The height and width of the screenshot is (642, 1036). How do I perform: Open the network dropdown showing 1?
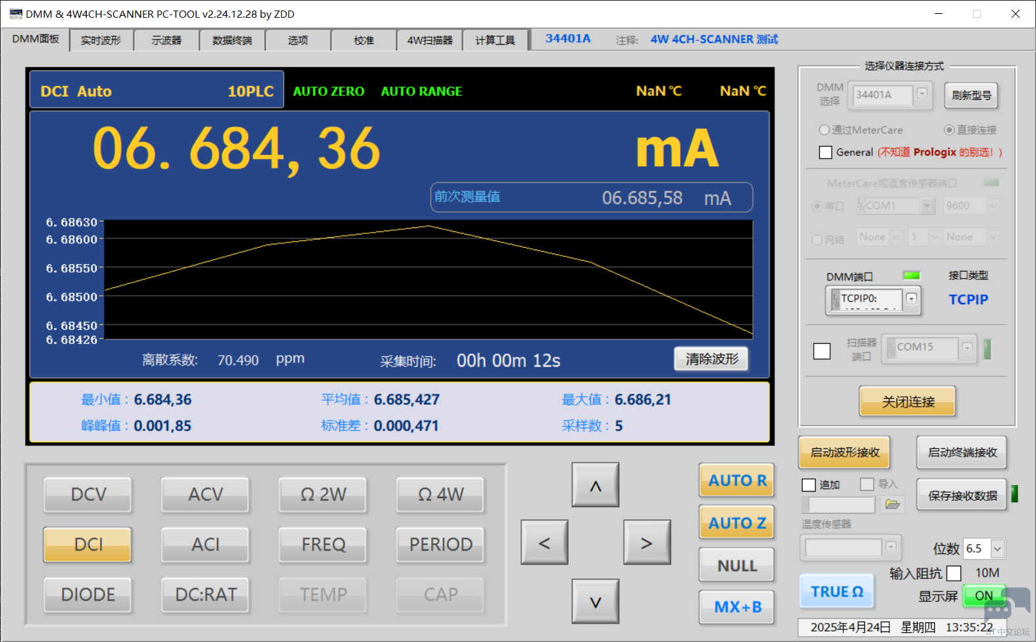935,237
